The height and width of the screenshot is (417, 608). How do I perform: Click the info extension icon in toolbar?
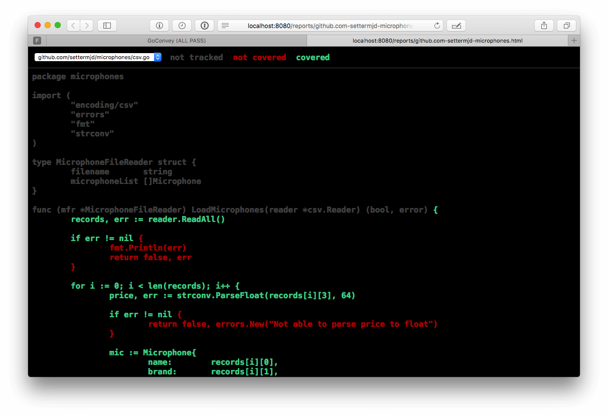tap(160, 26)
